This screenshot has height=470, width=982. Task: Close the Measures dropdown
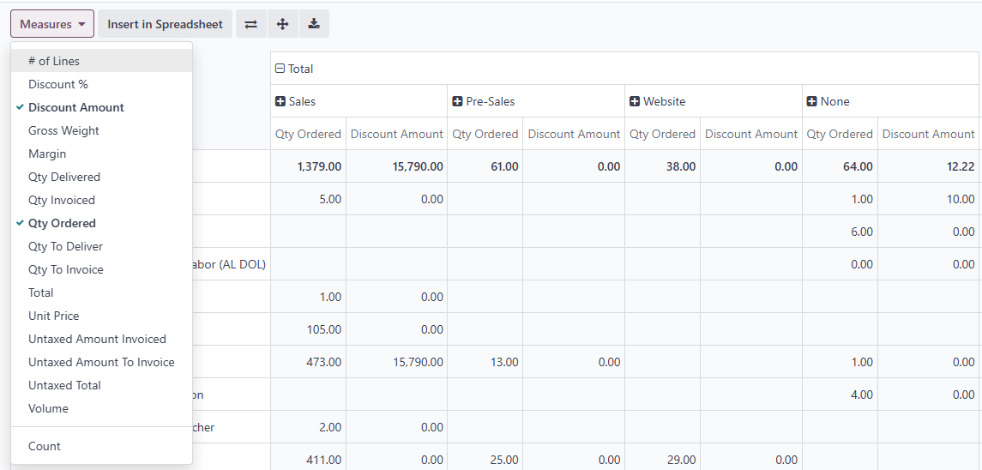pyautogui.click(x=52, y=24)
